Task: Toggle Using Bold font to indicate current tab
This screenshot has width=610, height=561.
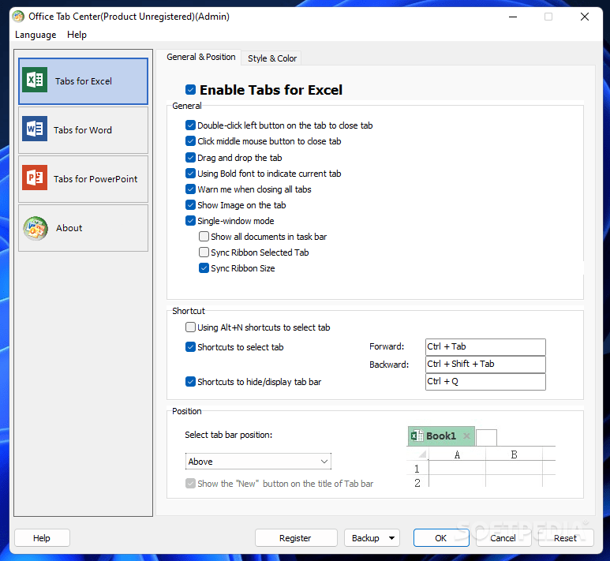Action: click(191, 174)
